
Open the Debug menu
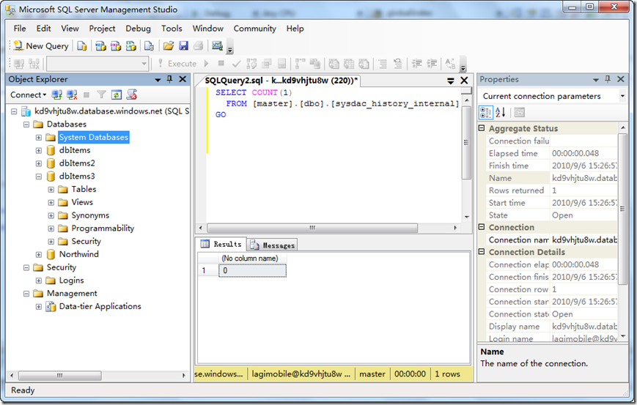(138, 29)
